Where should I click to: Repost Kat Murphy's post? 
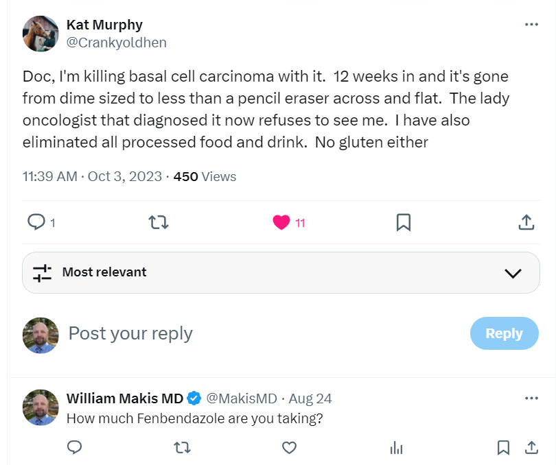point(159,222)
